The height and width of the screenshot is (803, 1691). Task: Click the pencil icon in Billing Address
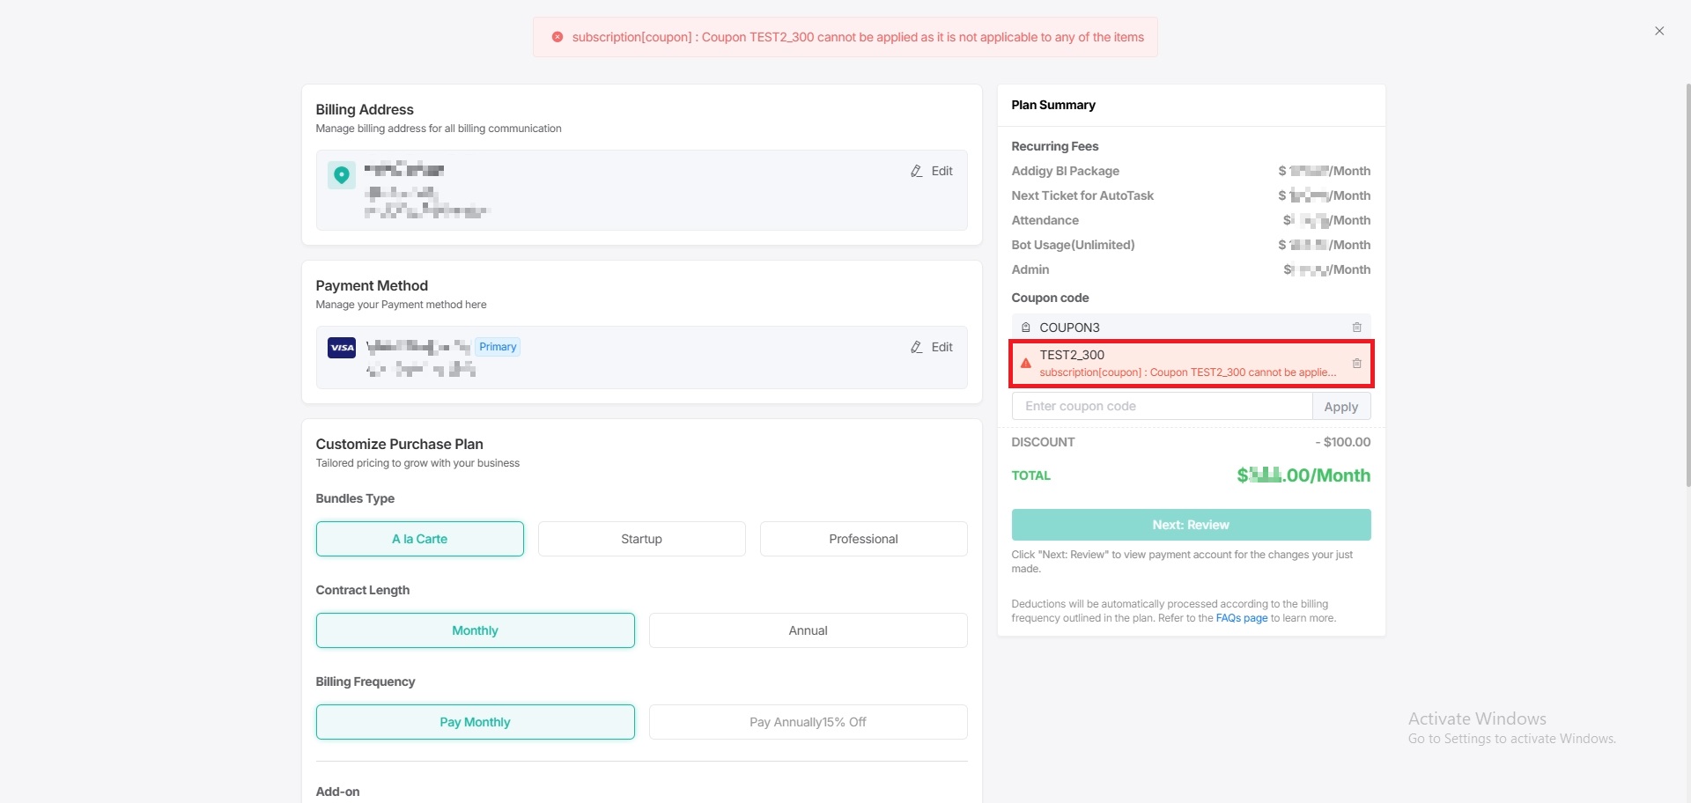click(916, 172)
